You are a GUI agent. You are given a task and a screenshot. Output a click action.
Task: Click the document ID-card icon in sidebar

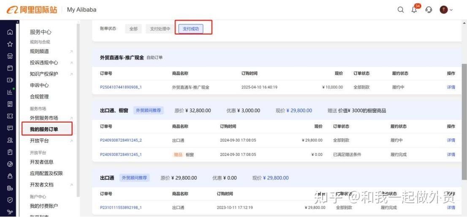(10, 104)
